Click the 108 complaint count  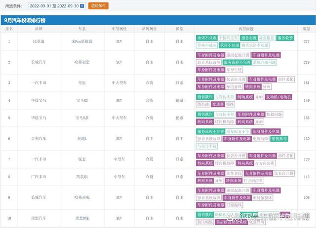point(307,197)
